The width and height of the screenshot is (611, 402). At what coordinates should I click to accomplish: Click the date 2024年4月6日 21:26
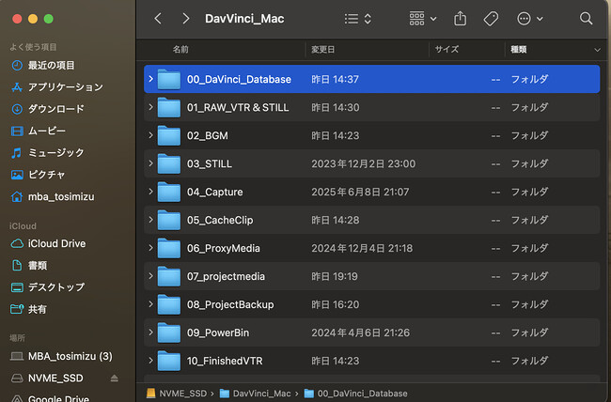coord(360,332)
